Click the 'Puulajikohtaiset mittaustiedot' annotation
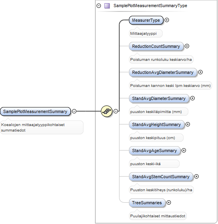Screen dimensions: 218x224 click(158, 216)
